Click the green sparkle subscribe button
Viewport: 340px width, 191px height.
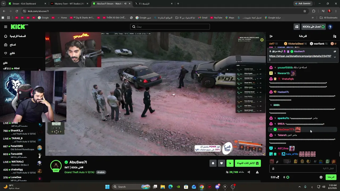click(x=230, y=163)
